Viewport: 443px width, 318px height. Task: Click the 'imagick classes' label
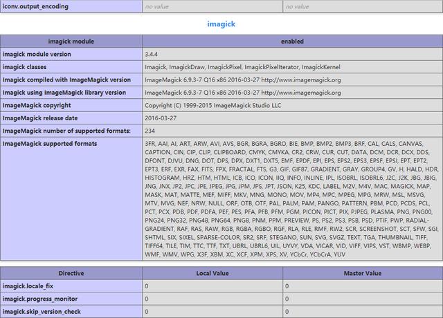point(24,67)
